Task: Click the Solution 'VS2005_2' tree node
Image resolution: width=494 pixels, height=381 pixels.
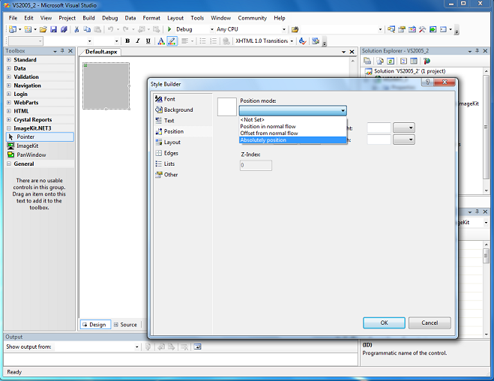Action: 409,71
